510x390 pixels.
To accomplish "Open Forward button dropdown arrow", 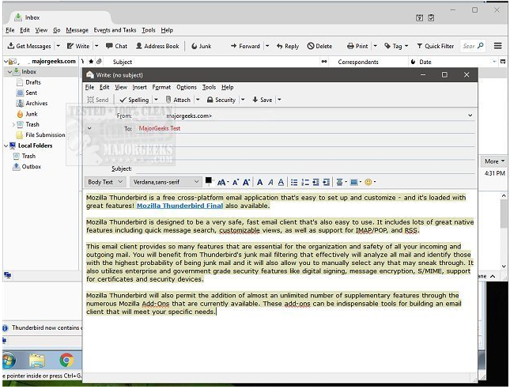I will pyautogui.click(x=267, y=46).
